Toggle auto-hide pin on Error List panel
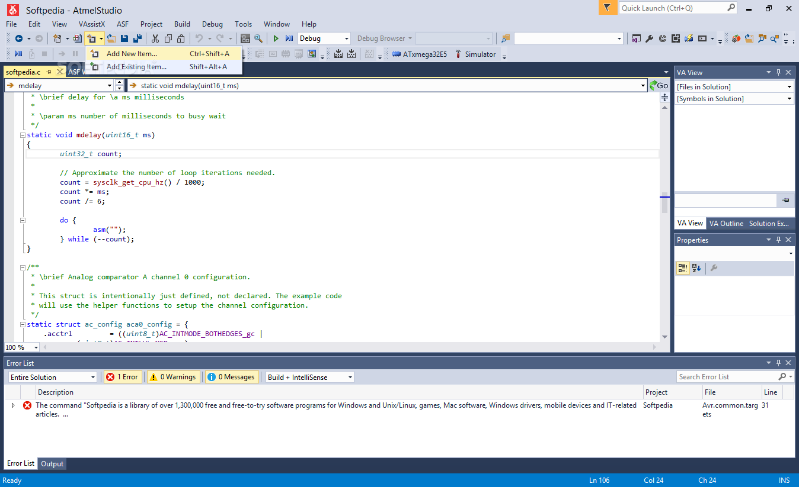 779,363
